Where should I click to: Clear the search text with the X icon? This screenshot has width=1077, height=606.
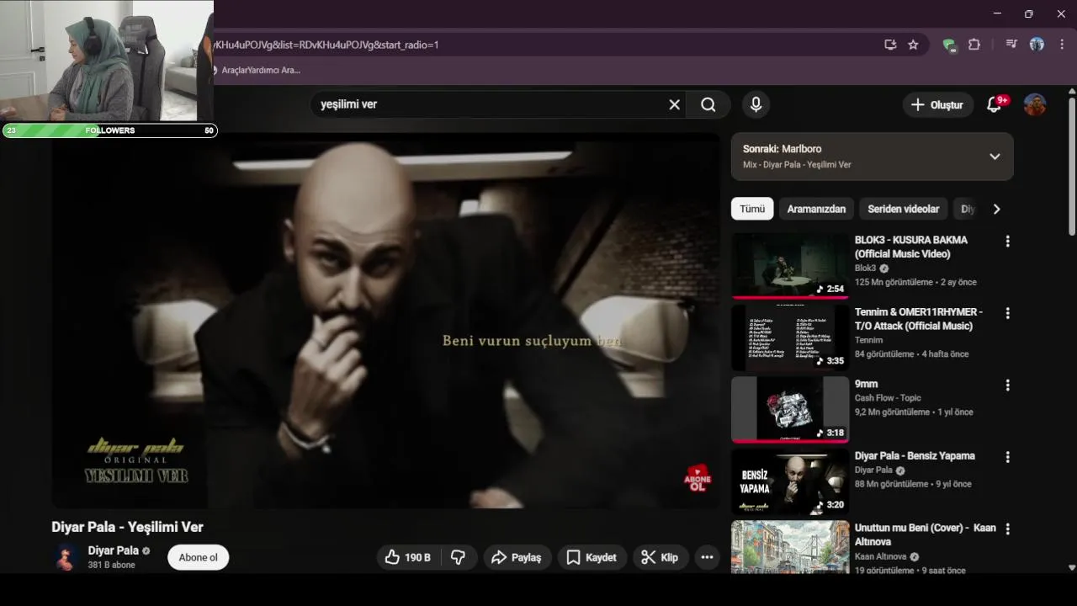[x=674, y=104]
